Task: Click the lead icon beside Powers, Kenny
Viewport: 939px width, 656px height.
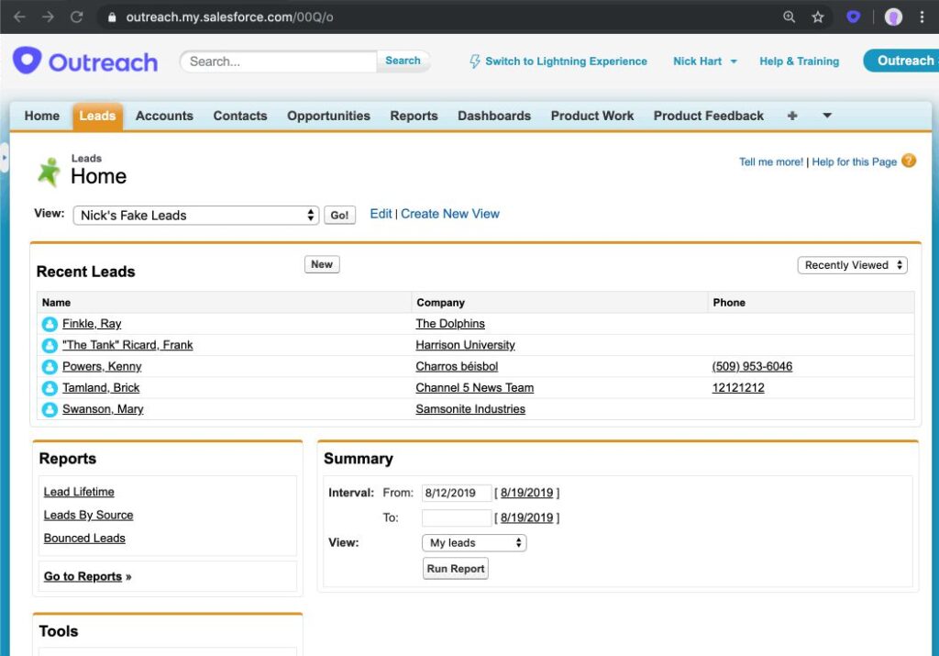Action: (50, 367)
